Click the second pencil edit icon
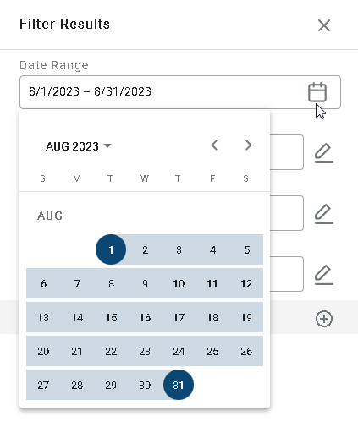This screenshot has width=358, height=427. click(x=324, y=214)
